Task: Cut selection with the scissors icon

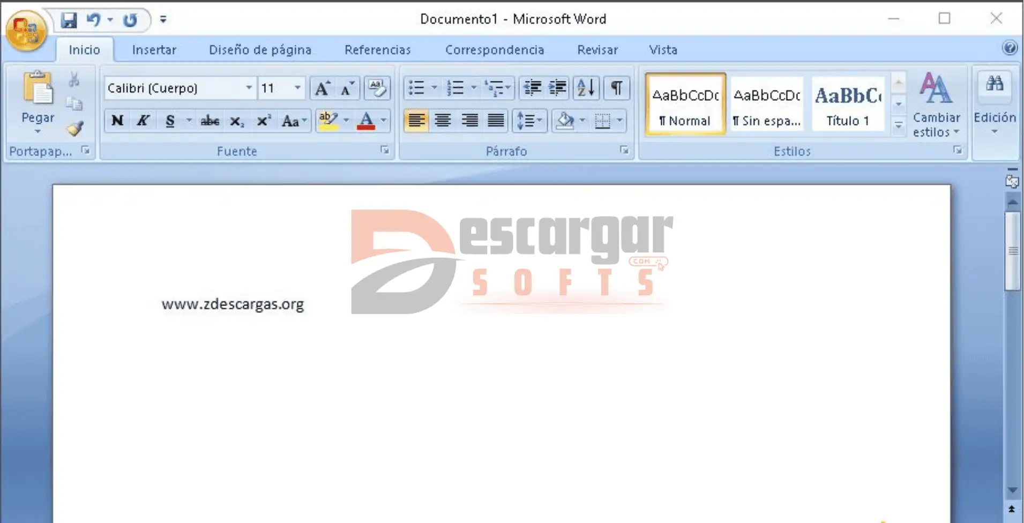Action: point(74,79)
